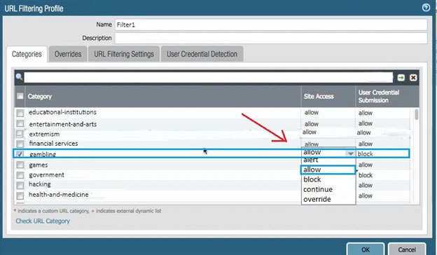Expand gambling Site Access dropdown arrow
The image size is (437, 255).
point(350,153)
